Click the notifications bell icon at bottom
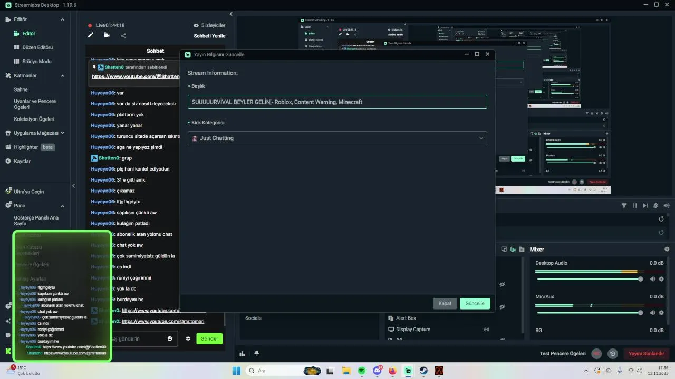 point(257,353)
